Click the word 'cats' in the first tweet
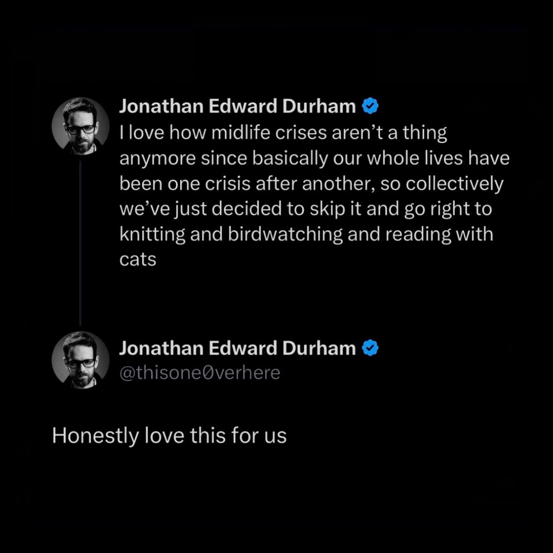553x553 pixels. tap(137, 259)
